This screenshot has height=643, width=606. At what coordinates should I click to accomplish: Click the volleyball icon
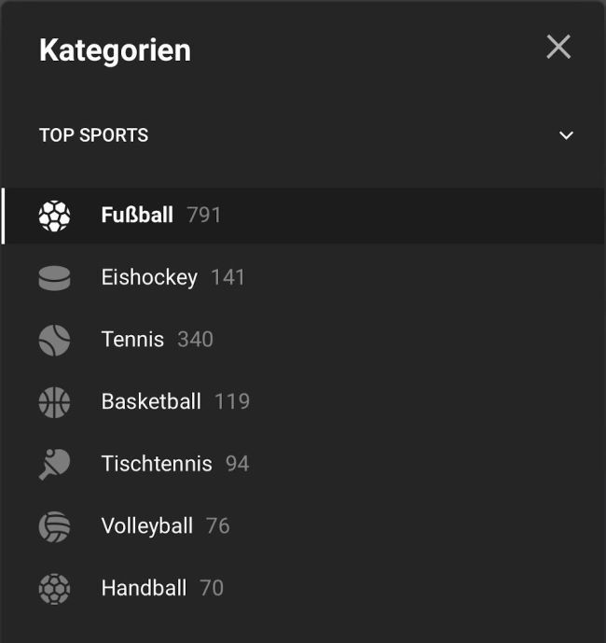pyautogui.click(x=54, y=526)
